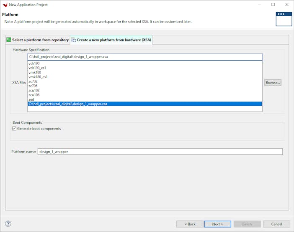This screenshot has width=294, height=232.
Task: Click the green repository platform tab icon
Action: 9,40
